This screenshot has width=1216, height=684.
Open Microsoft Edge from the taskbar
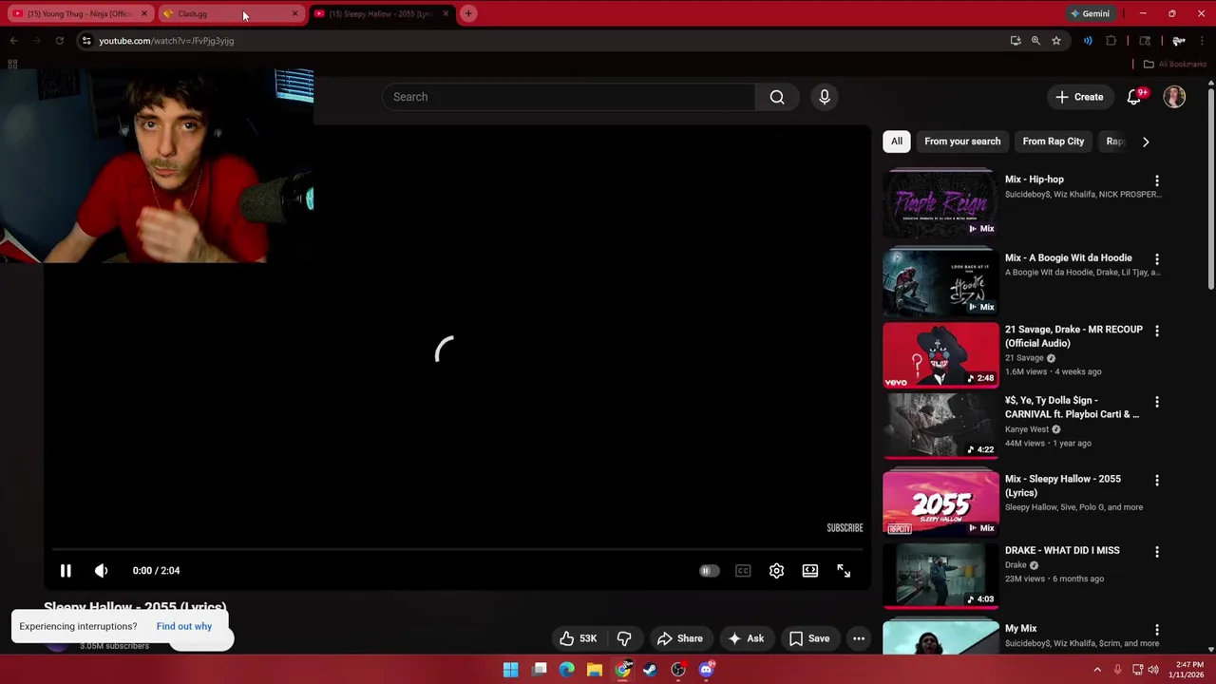click(x=566, y=670)
